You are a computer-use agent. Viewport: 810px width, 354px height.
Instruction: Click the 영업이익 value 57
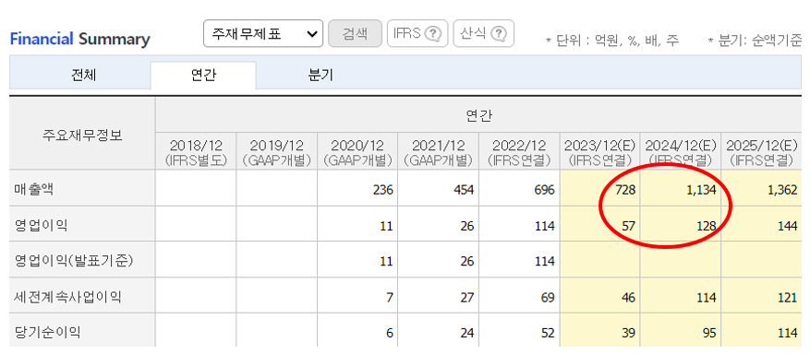tap(629, 226)
